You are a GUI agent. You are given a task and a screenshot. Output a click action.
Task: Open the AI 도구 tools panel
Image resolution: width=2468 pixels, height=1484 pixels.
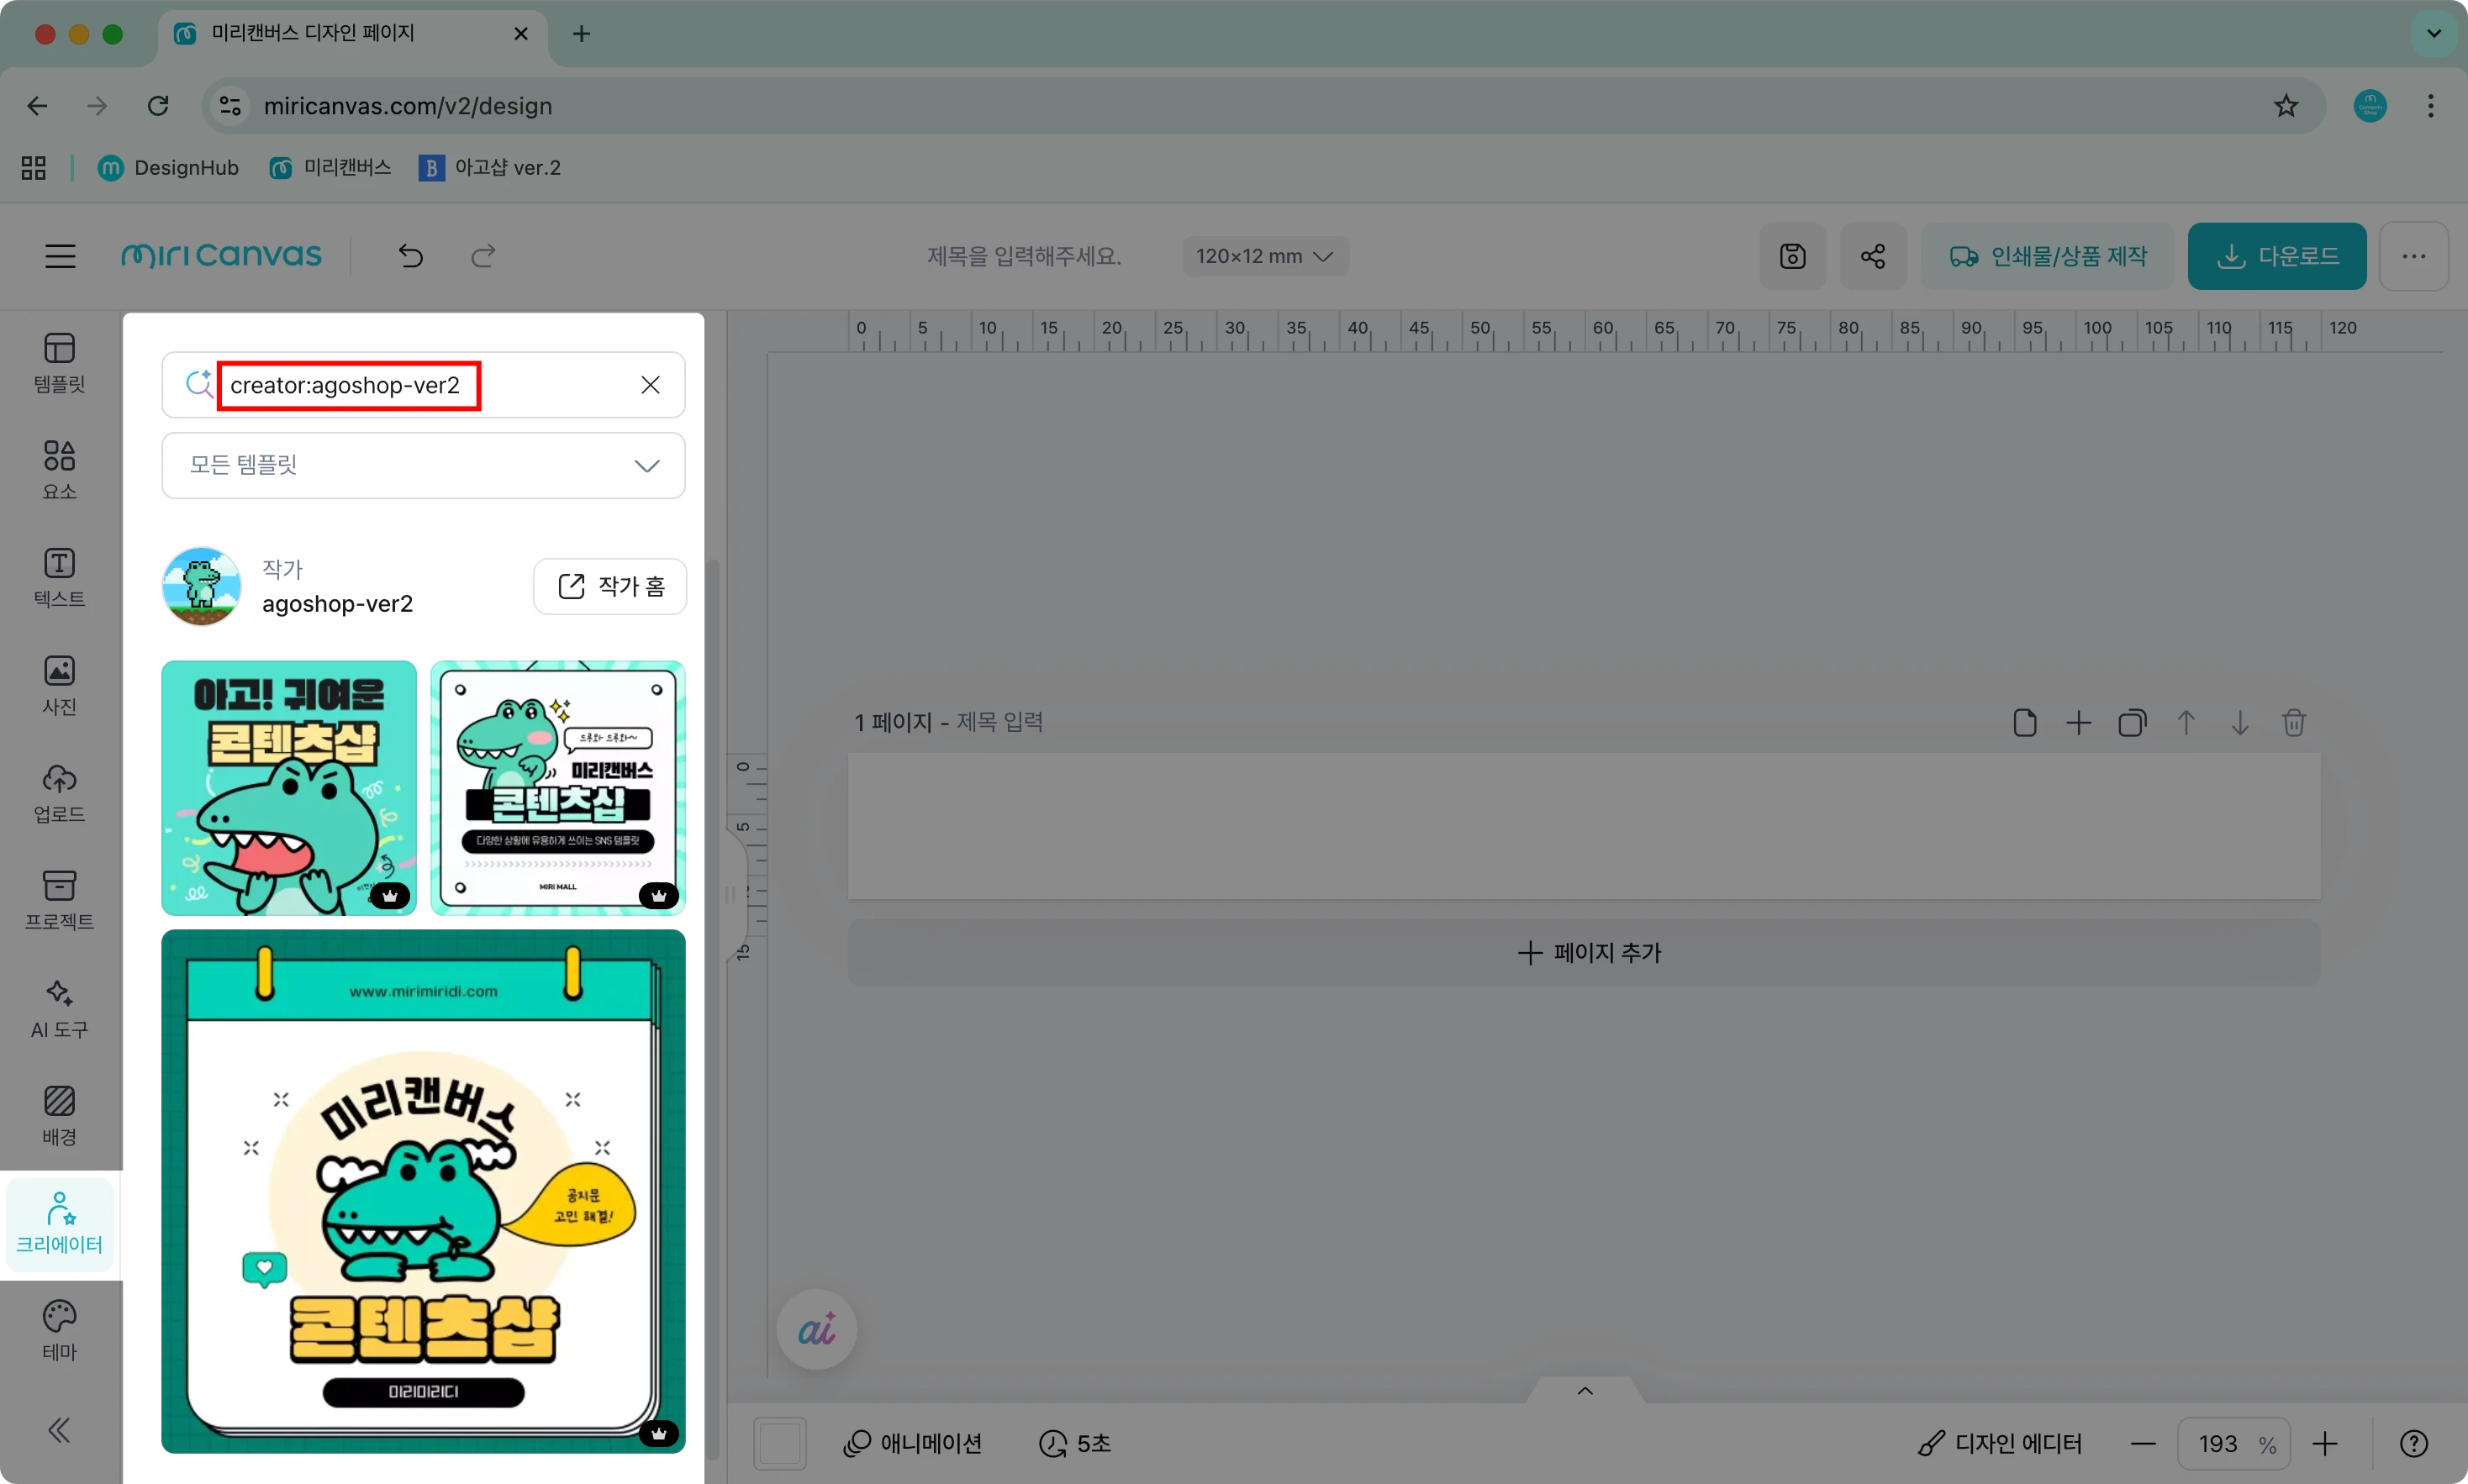point(59,1008)
